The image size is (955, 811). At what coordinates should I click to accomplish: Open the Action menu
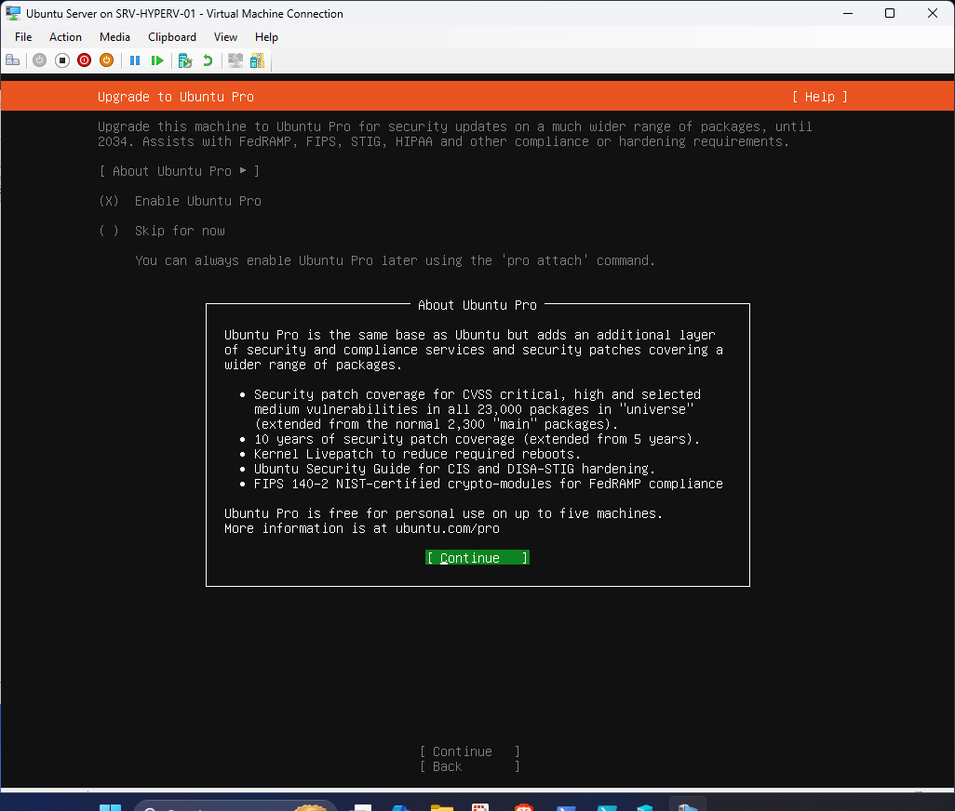coord(65,37)
